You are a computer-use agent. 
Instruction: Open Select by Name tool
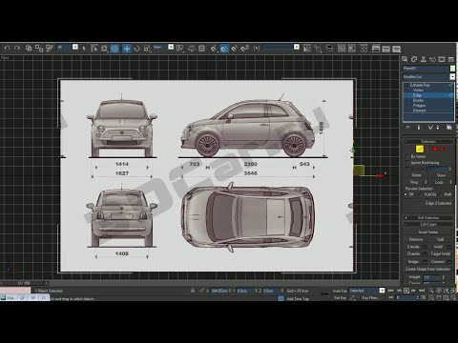(x=94, y=49)
